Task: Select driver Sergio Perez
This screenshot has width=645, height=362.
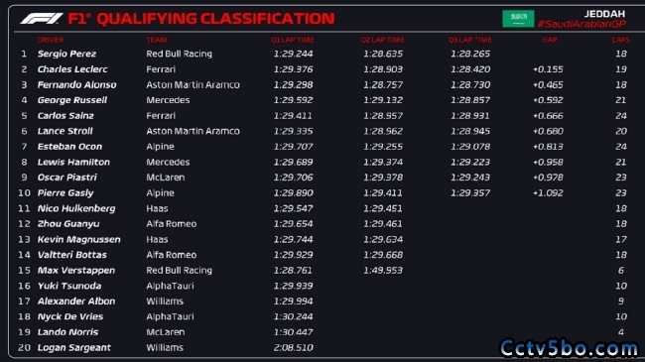Action: click(x=66, y=54)
